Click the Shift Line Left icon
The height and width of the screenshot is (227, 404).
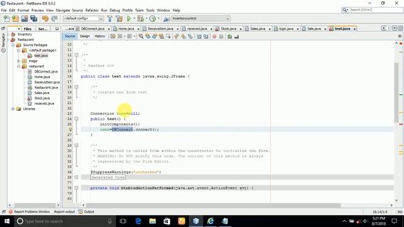199,37
